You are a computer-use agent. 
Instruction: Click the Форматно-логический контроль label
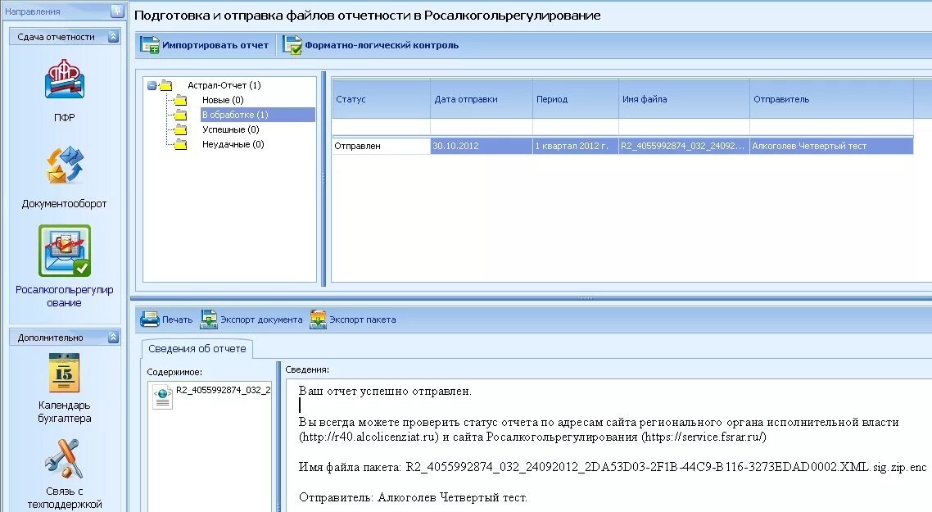click(382, 45)
